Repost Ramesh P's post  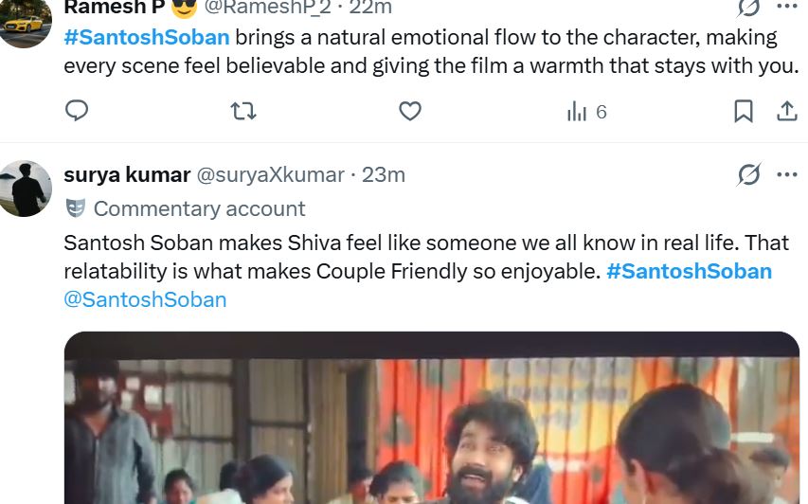(243, 111)
